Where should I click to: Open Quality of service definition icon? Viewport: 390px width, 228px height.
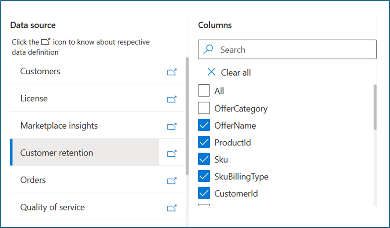pyautogui.click(x=172, y=208)
